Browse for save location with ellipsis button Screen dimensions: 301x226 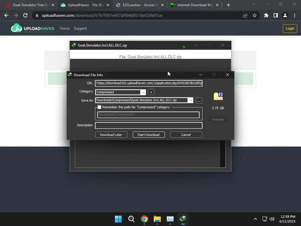click(x=199, y=101)
